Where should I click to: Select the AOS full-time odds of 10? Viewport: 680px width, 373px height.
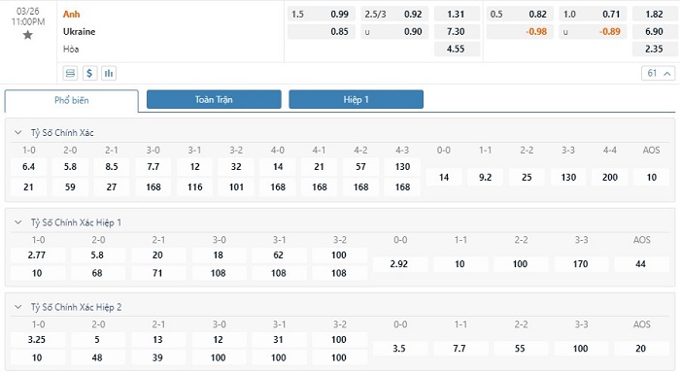pyautogui.click(x=652, y=178)
